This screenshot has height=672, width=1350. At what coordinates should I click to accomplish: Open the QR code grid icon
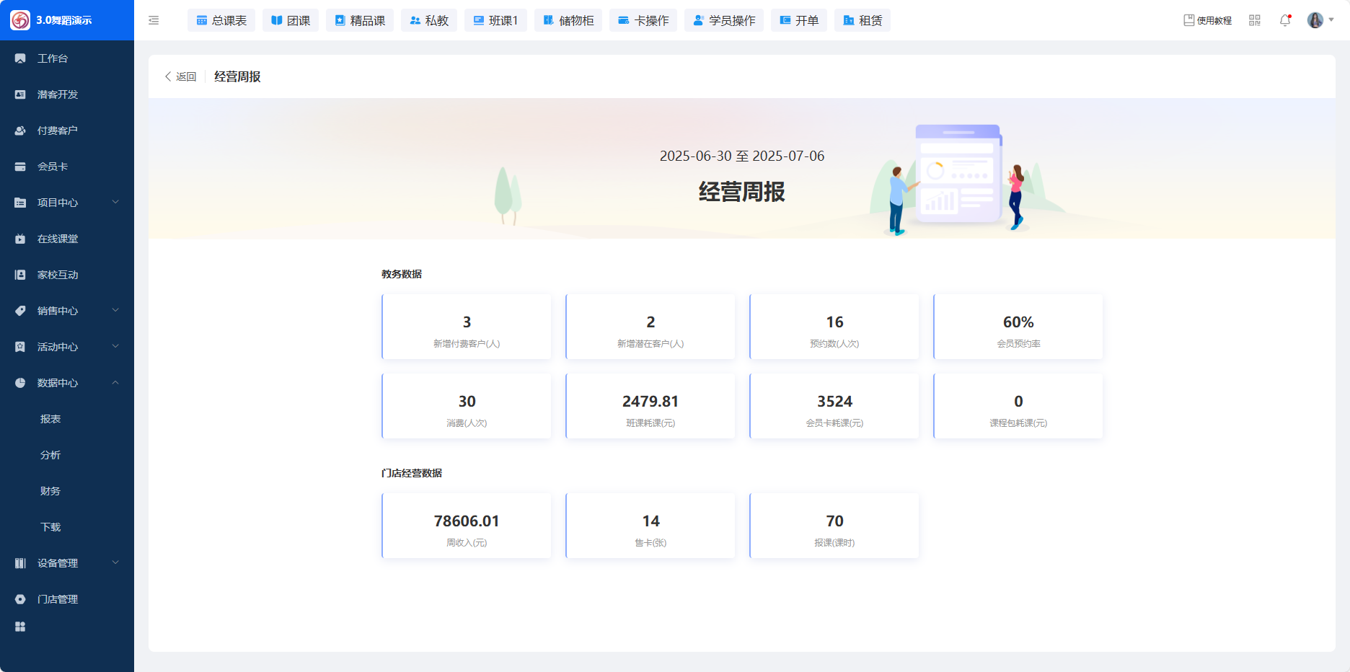[x=1255, y=20]
